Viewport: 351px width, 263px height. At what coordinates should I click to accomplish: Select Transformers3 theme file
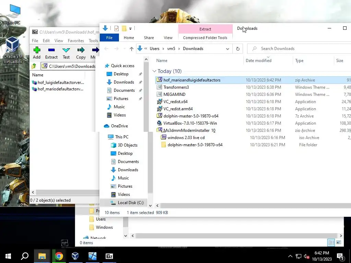click(176, 87)
